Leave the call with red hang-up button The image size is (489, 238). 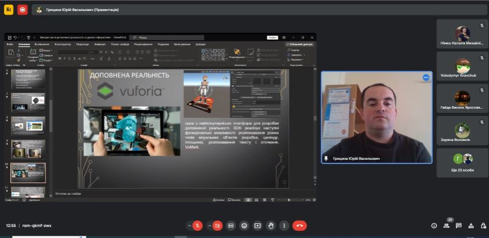(300, 226)
